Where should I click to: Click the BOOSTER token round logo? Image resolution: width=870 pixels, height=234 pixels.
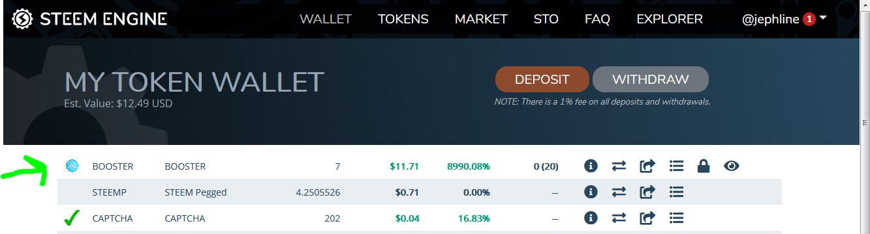tap(72, 166)
